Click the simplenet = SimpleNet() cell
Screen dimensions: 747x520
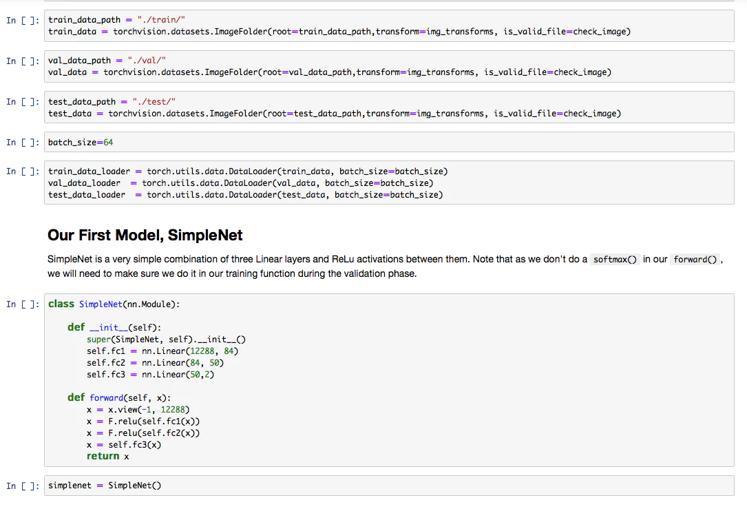click(x=389, y=485)
